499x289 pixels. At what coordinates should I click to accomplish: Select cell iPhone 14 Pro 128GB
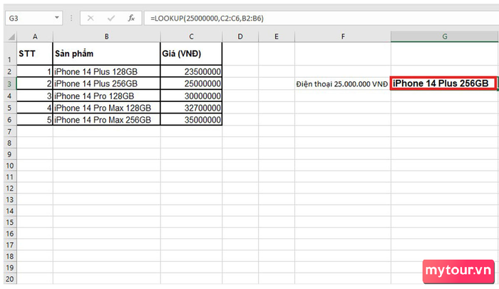107,96
